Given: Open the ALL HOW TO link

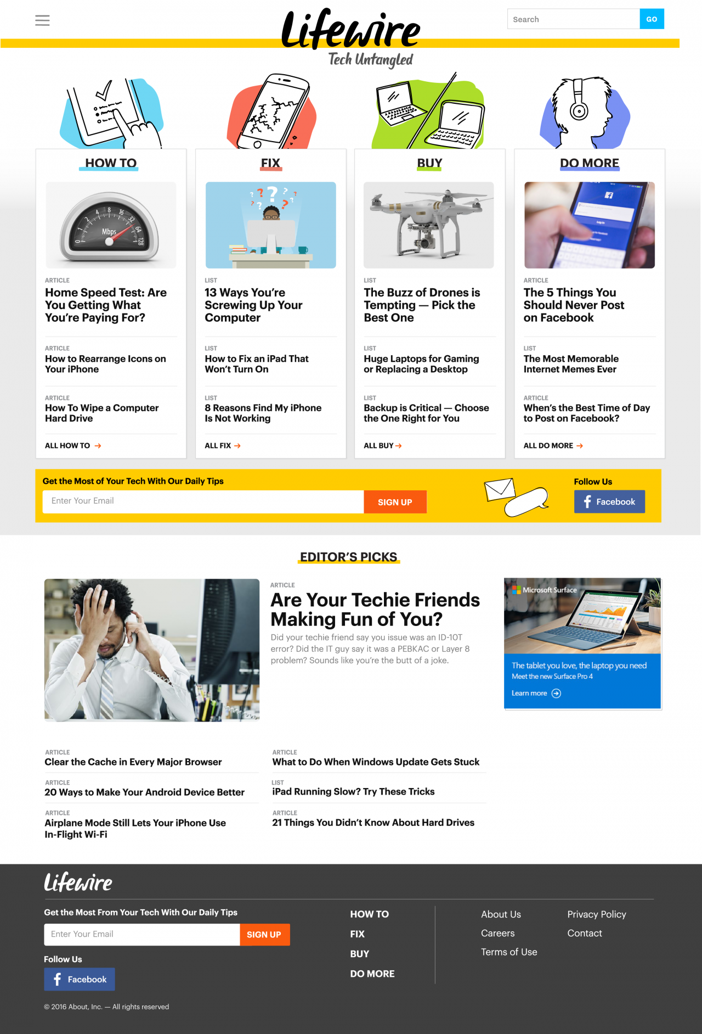Looking at the screenshot, I should pos(73,445).
